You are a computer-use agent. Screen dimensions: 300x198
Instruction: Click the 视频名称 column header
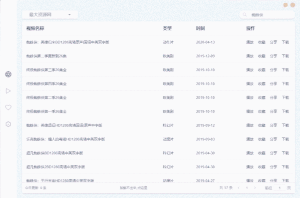coord(35,28)
